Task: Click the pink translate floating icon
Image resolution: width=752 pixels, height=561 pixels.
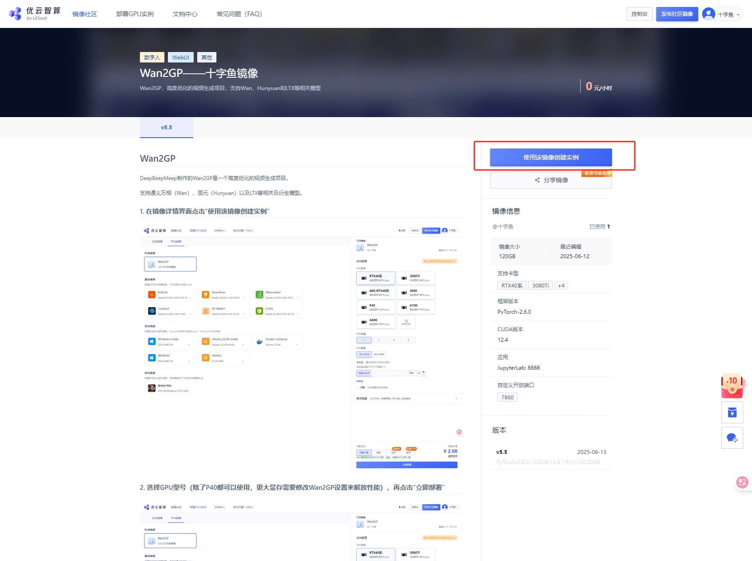Action: click(742, 482)
